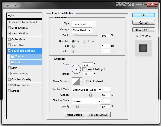This screenshot has height=126, width=161.
Task: Select the Drop Shadow style label
Action: 20,28
